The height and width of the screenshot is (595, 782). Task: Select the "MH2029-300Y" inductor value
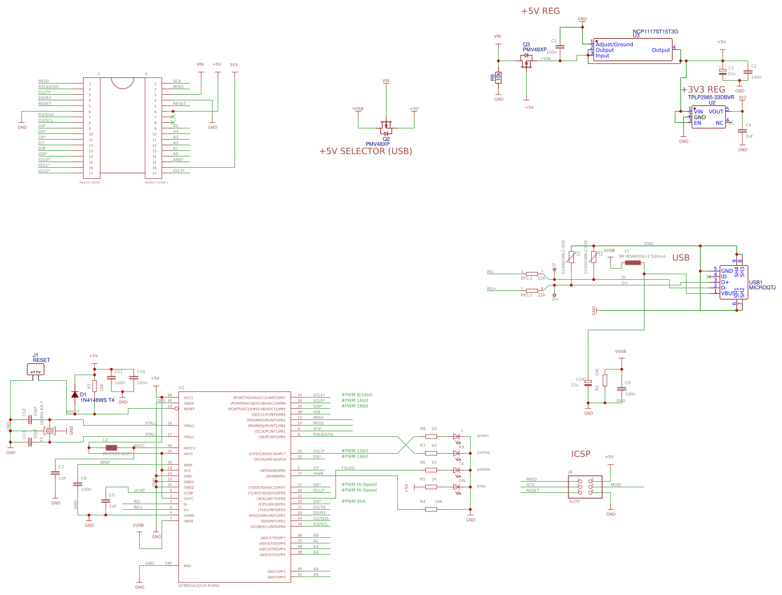point(117,454)
